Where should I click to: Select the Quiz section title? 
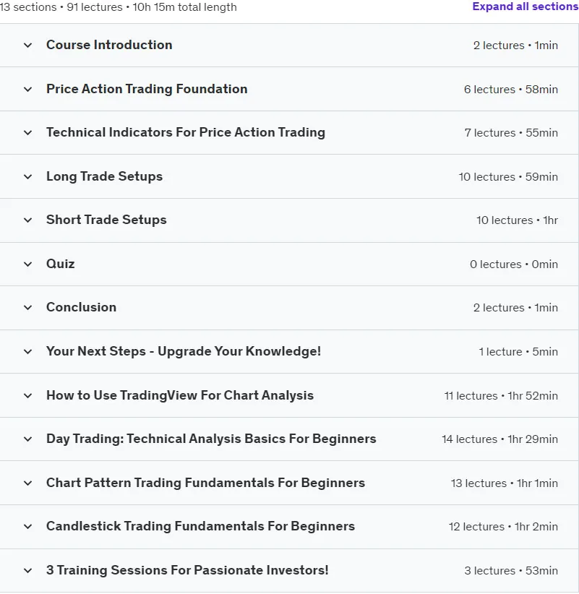coord(60,264)
